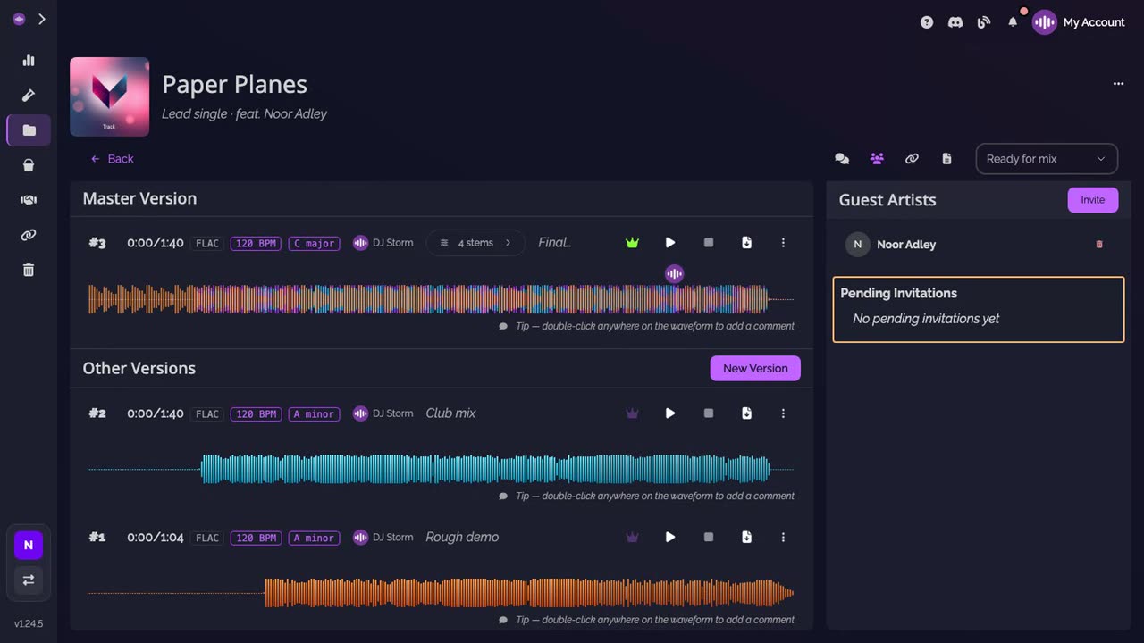Expand the 4 stems list
1144x643 pixels.
click(475, 243)
